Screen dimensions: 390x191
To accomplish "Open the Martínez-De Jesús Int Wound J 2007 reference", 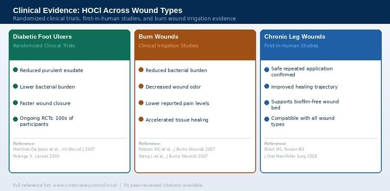I will 54,149.
